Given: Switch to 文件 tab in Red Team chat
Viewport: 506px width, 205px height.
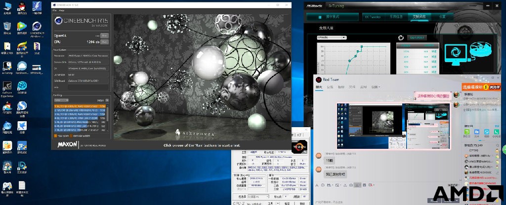Looking at the screenshot, I should 352,87.
